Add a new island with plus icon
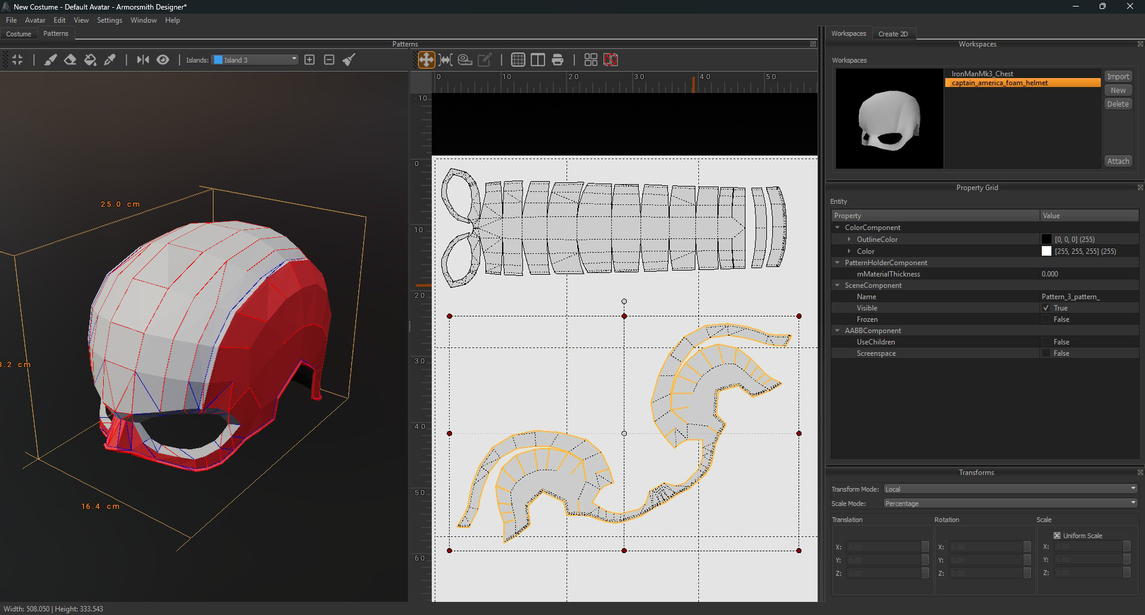 [310, 60]
